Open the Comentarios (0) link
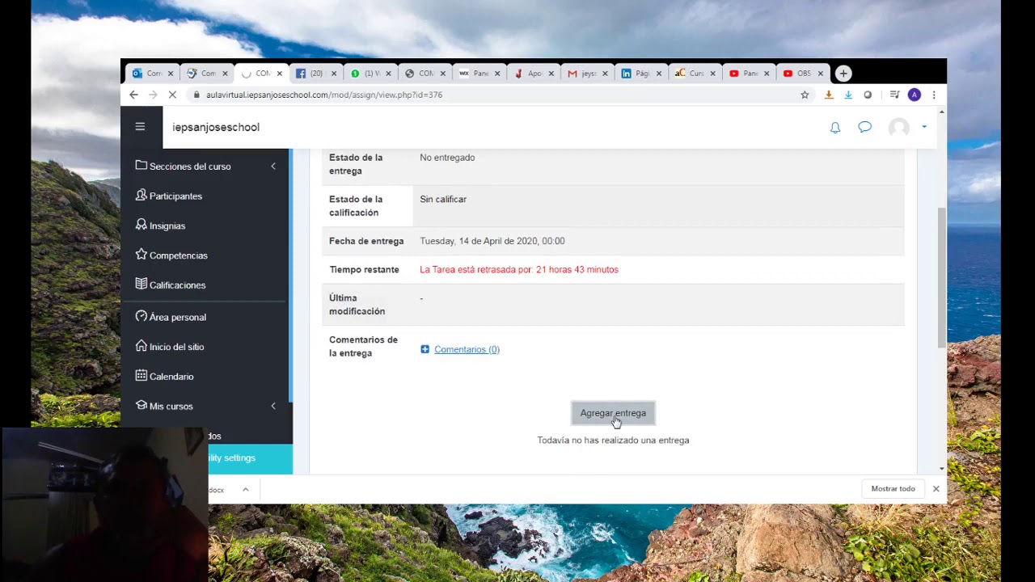Image resolution: width=1035 pixels, height=582 pixels. click(x=467, y=349)
